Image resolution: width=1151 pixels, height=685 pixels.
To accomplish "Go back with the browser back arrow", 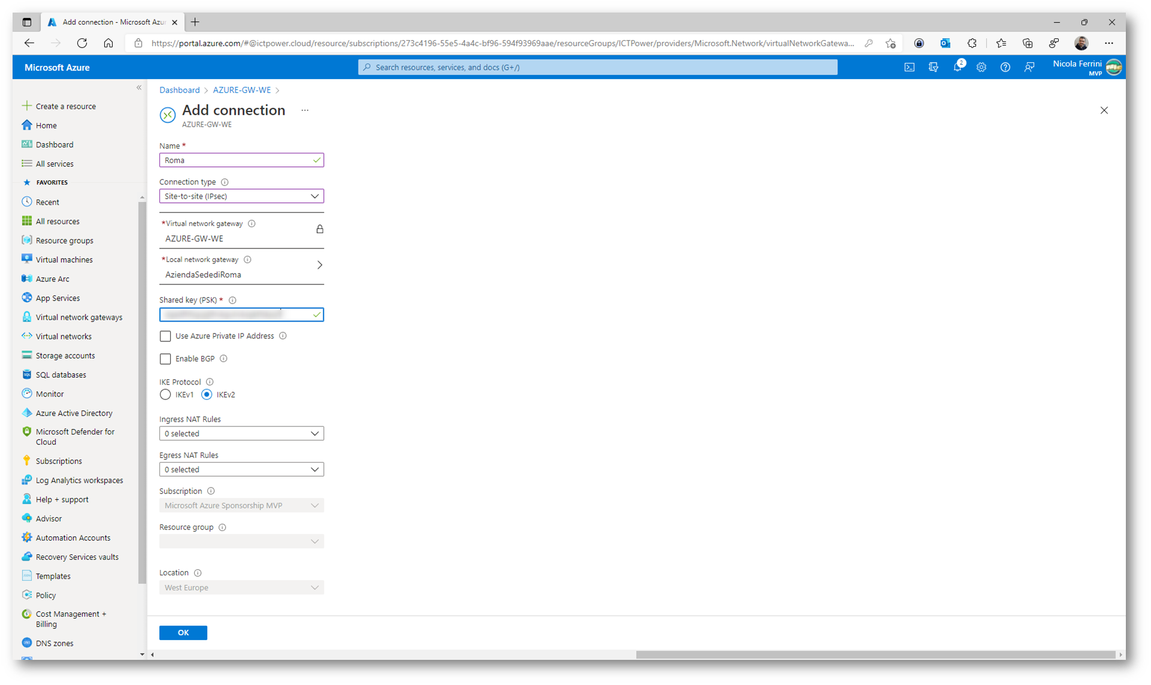I will pos(29,43).
